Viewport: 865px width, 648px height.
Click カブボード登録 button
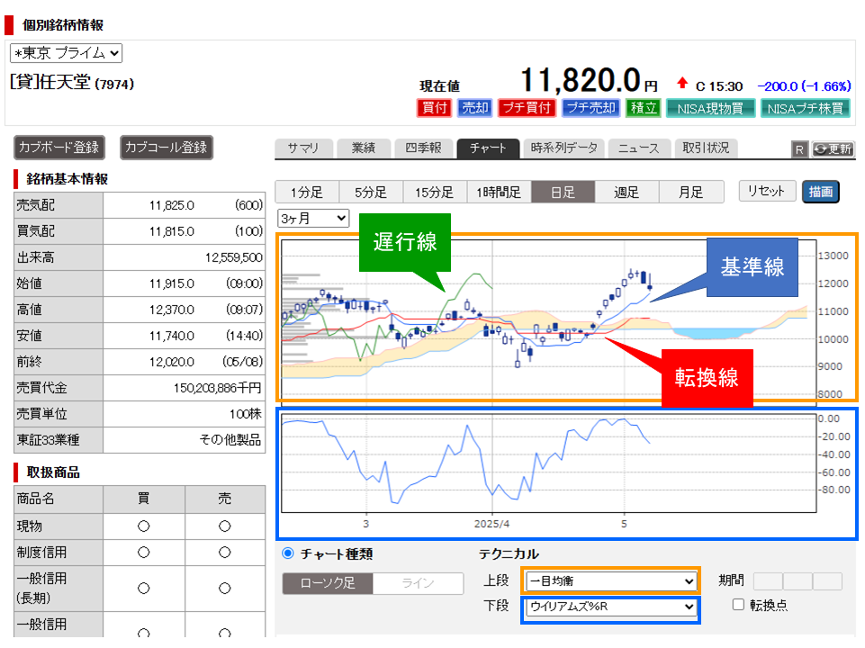point(59,148)
